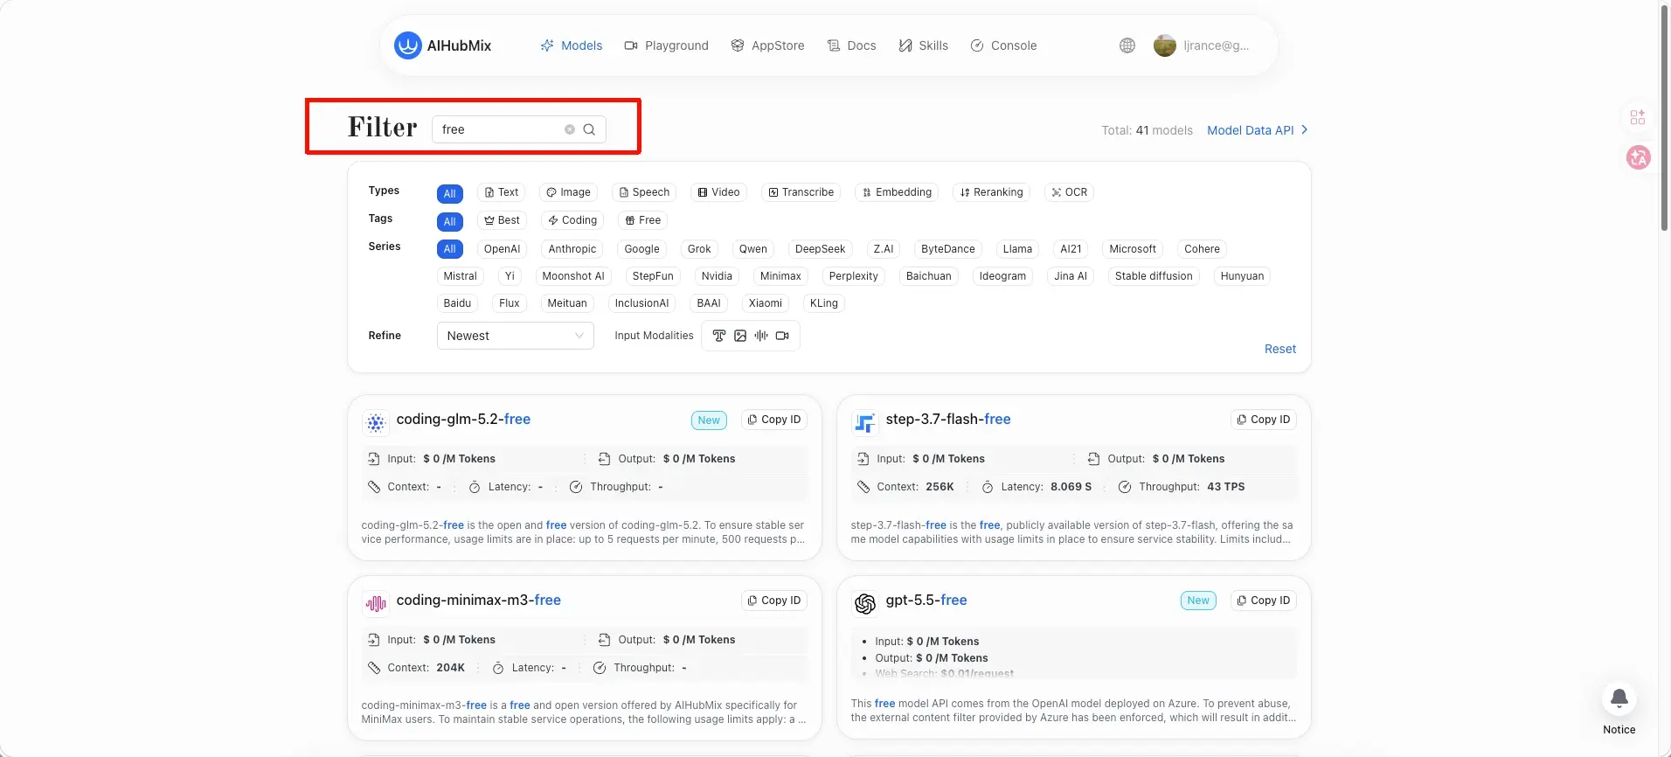Filter by image input modality icon
Image resolution: width=1671 pixels, height=757 pixels.
click(x=740, y=336)
